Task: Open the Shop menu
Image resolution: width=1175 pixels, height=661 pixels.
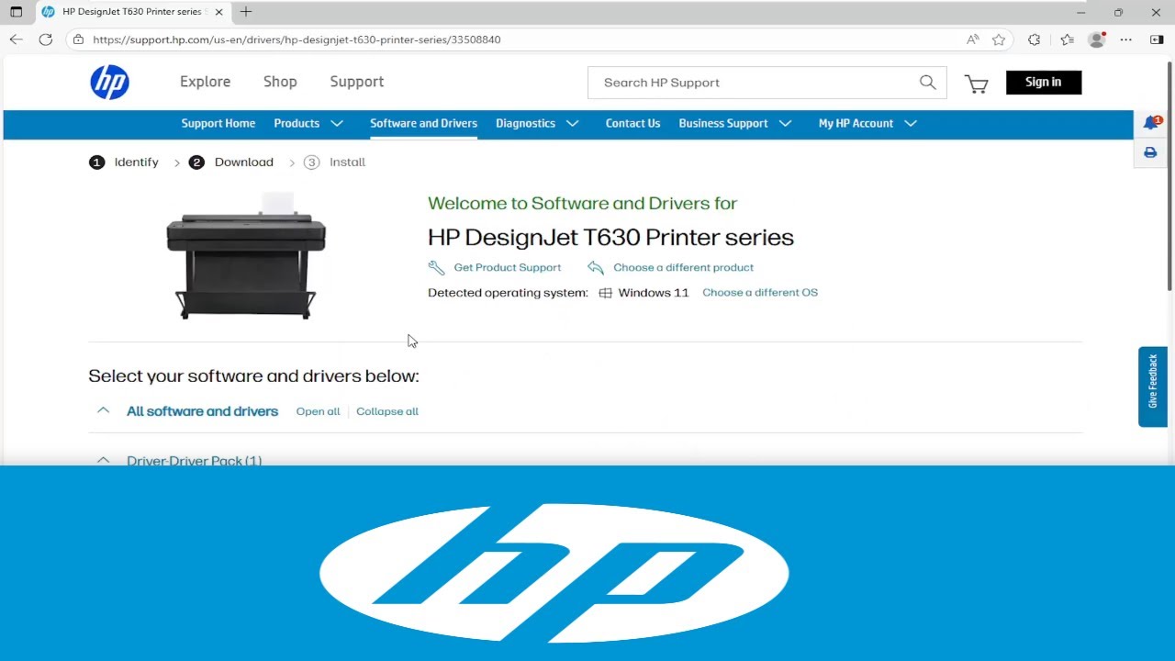Action: [x=280, y=82]
